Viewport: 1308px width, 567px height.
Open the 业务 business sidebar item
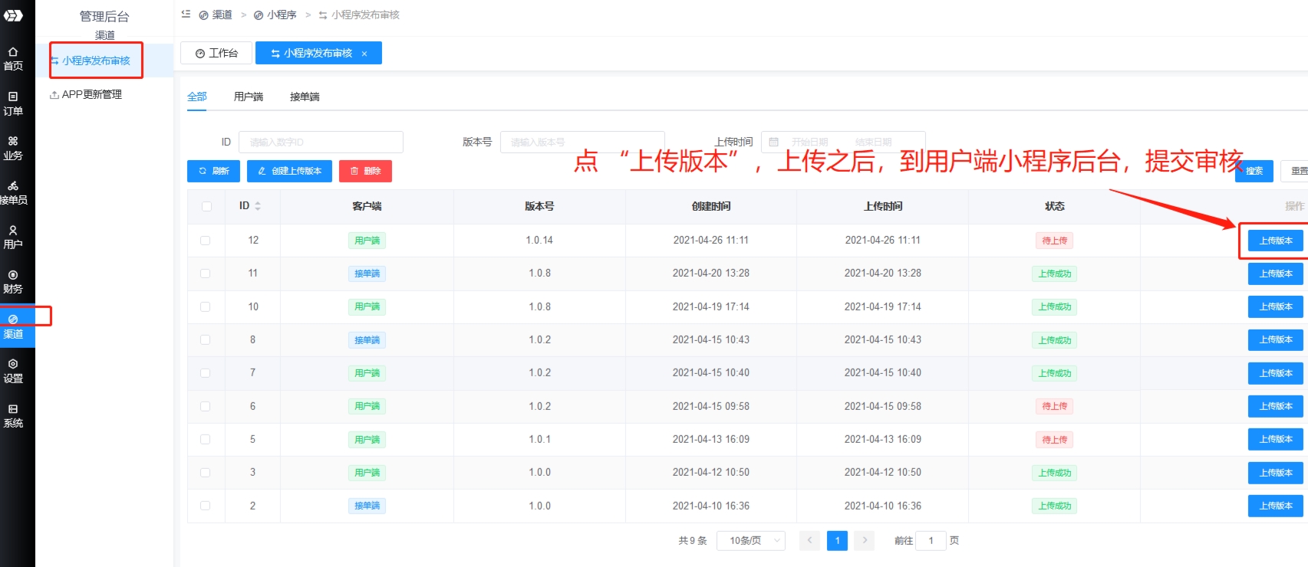point(13,148)
